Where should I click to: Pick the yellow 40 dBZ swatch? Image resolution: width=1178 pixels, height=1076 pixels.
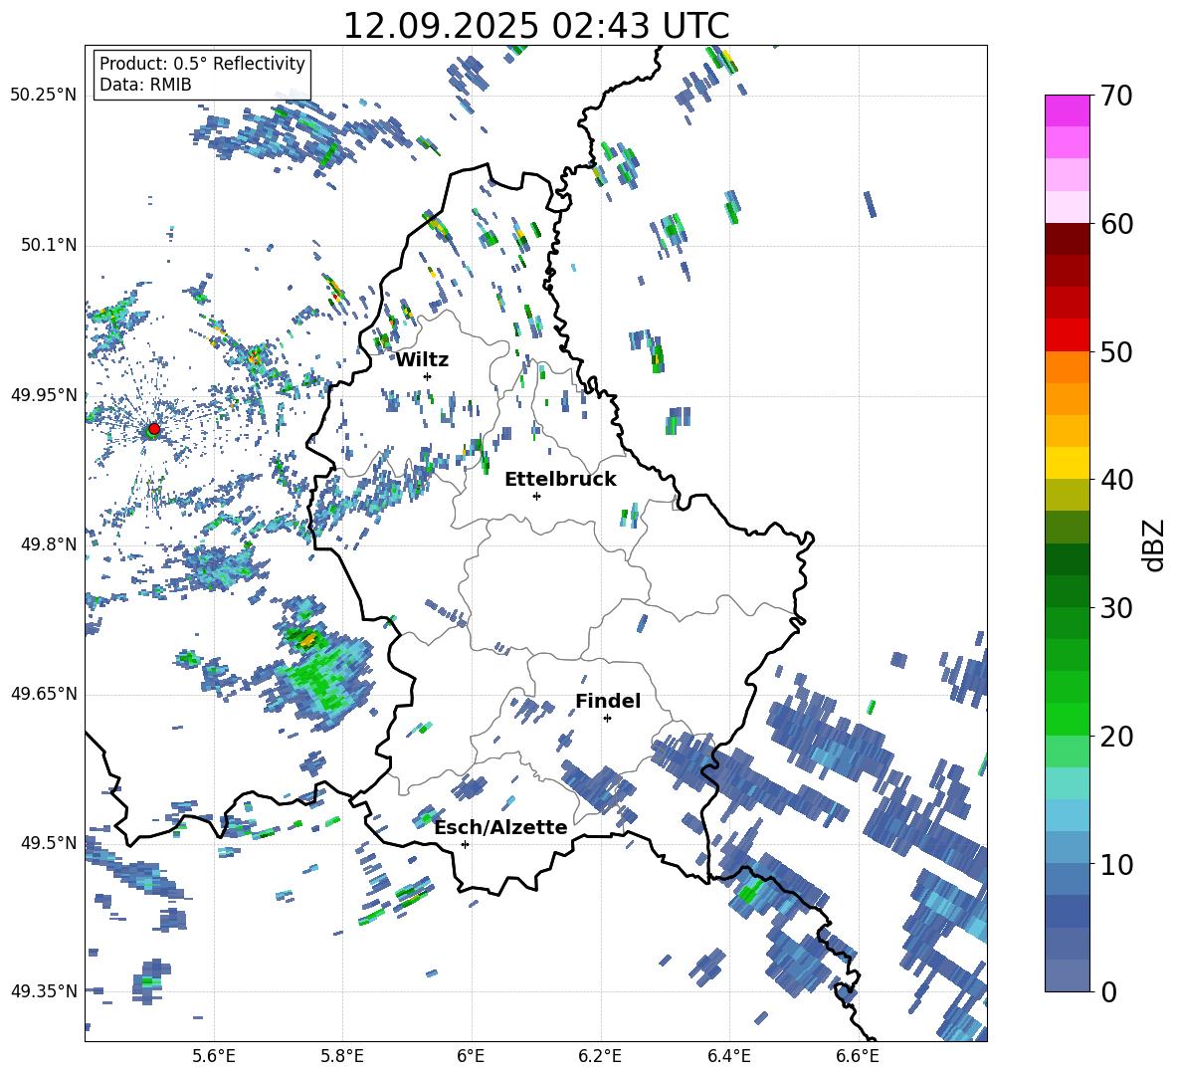point(1067,463)
